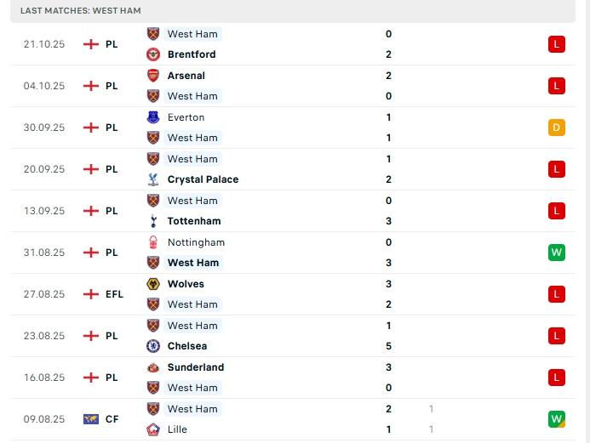Click the red loss badge for Brentford match

(x=557, y=44)
